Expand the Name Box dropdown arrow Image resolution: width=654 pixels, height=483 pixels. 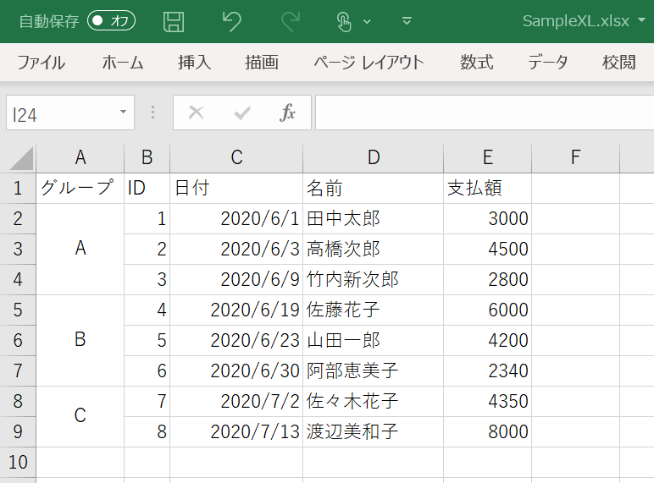123,112
